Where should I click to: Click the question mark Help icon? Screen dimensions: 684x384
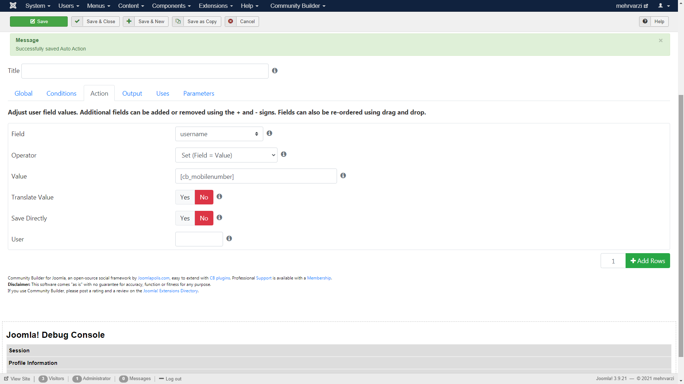tap(645, 21)
